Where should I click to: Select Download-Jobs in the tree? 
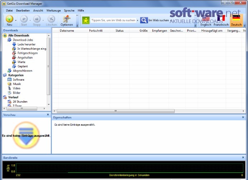click(23, 40)
